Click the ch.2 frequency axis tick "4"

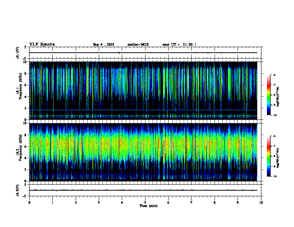[x=26, y=158]
